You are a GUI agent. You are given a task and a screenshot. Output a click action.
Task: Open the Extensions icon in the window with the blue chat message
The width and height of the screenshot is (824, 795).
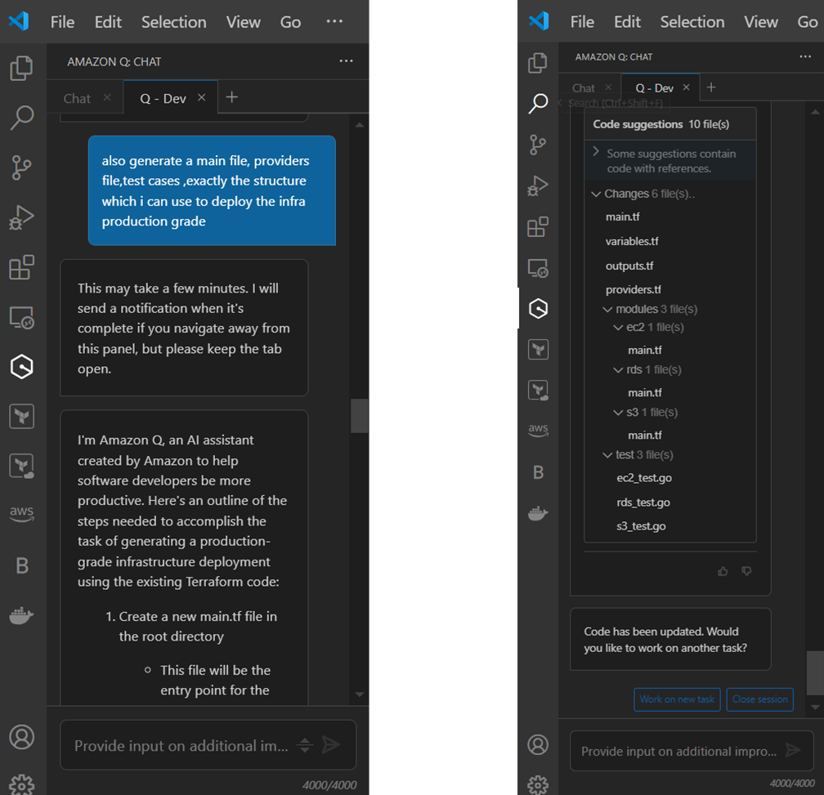(x=22, y=267)
